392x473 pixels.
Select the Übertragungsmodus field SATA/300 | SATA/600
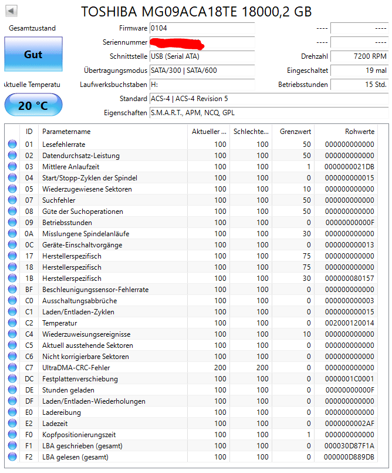click(202, 71)
